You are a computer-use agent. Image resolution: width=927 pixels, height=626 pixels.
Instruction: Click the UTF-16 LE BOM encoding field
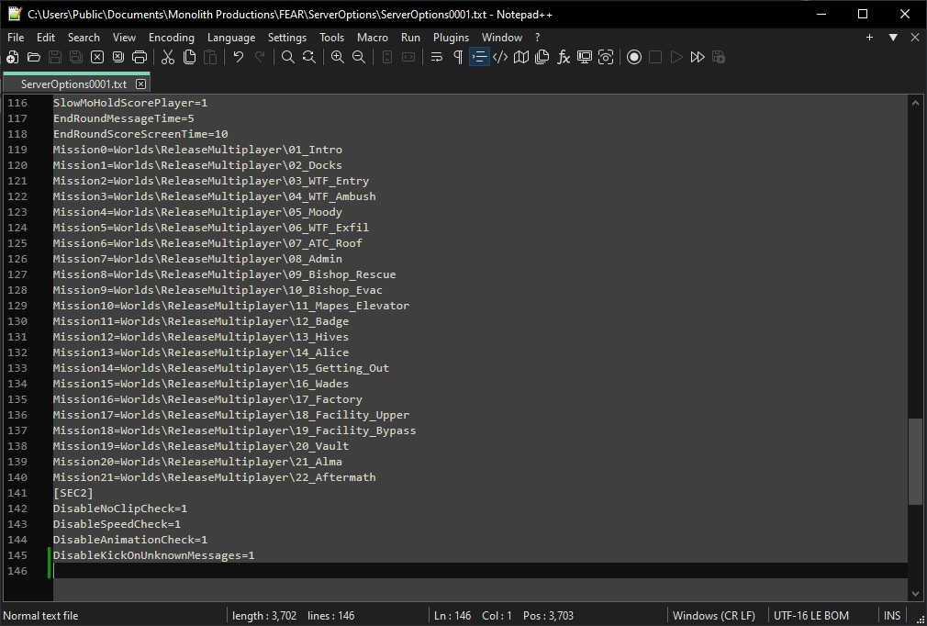coord(810,615)
